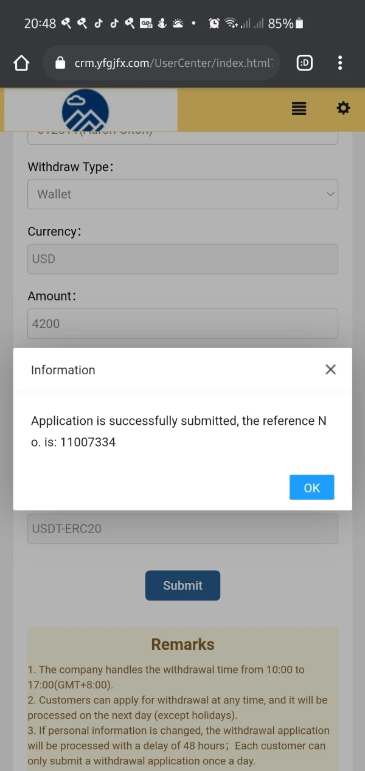Expand the Withdraw Type dropdown
The height and width of the screenshot is (771, 365).
182,194
